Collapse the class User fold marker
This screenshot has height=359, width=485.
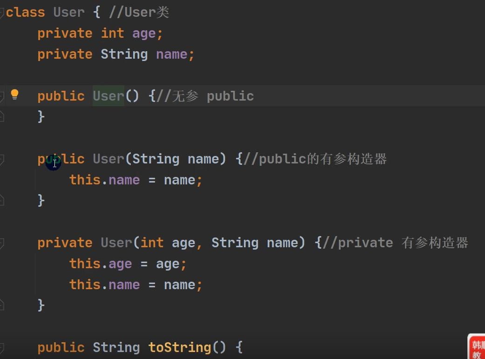[1, 13]
